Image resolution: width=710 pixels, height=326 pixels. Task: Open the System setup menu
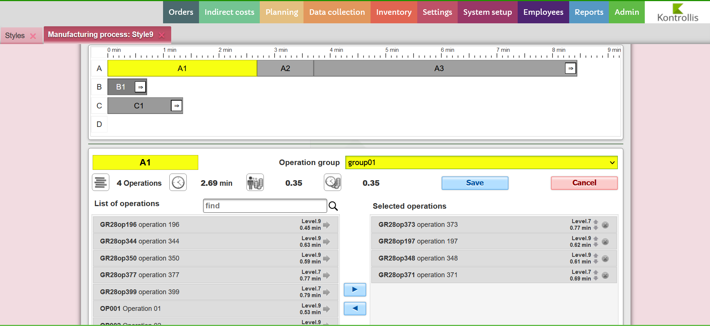488,12
